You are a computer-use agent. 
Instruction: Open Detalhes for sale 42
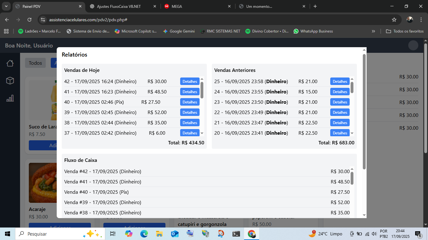click(x=190, y=82)
